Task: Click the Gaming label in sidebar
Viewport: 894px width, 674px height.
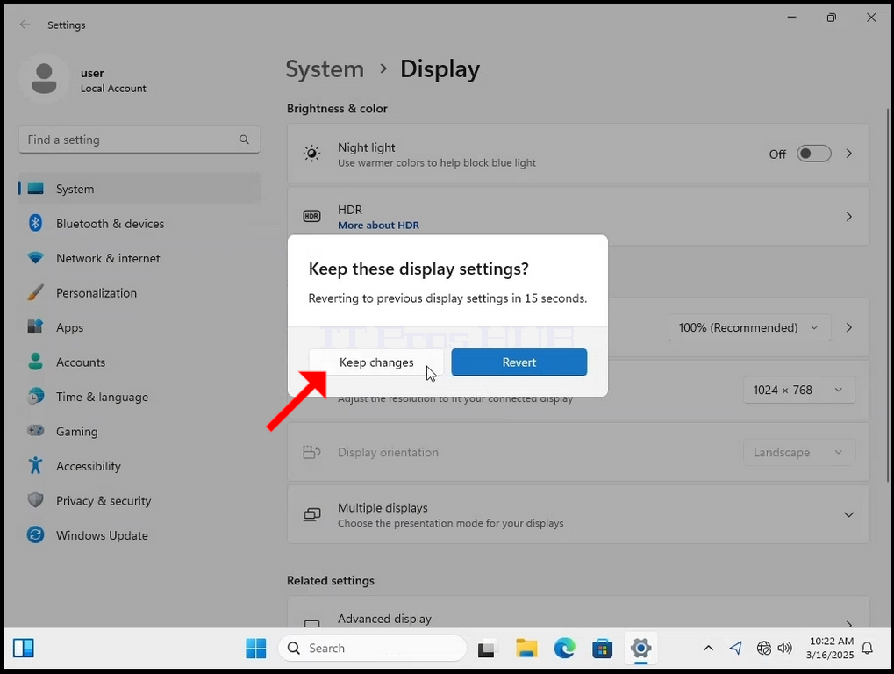Action: click(77, 432)
